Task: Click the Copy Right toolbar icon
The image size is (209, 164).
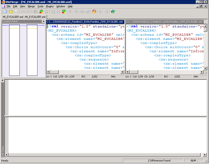Action: click(x=70, y=12)
